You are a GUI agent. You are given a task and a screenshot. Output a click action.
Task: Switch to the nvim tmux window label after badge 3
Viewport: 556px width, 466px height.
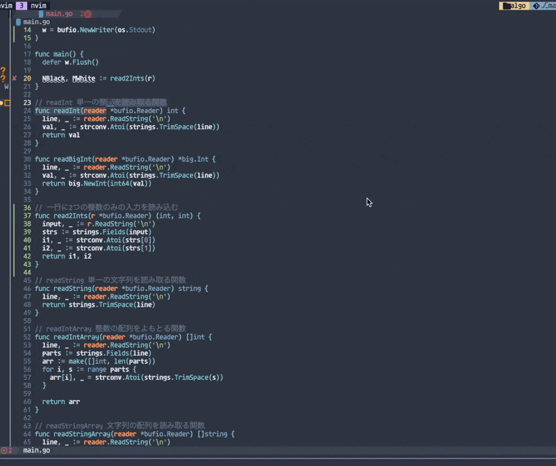click(38, 6)
